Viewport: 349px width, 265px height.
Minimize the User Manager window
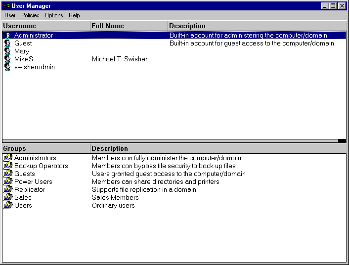point(325,6)
